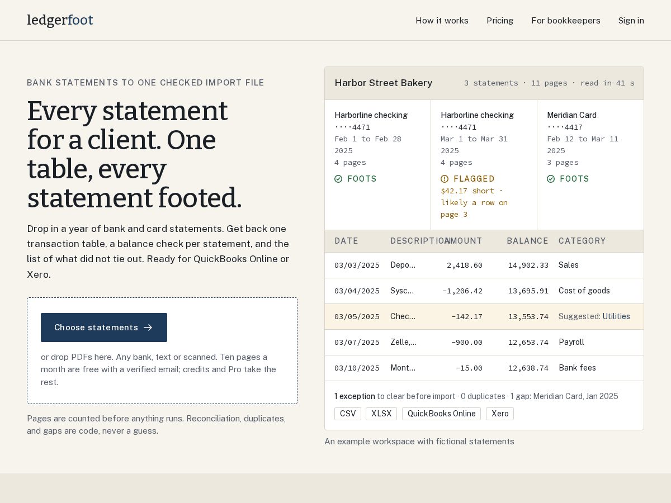Open the How it works page
This screenshot has height=503, width=671.
pos(442,21)
